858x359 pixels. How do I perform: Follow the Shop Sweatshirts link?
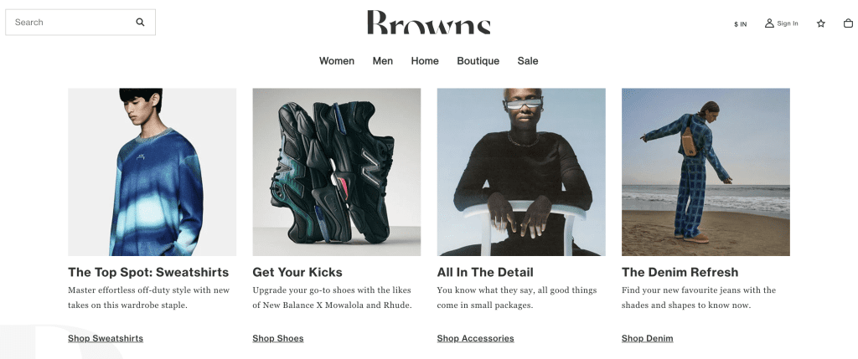(106, 338)
